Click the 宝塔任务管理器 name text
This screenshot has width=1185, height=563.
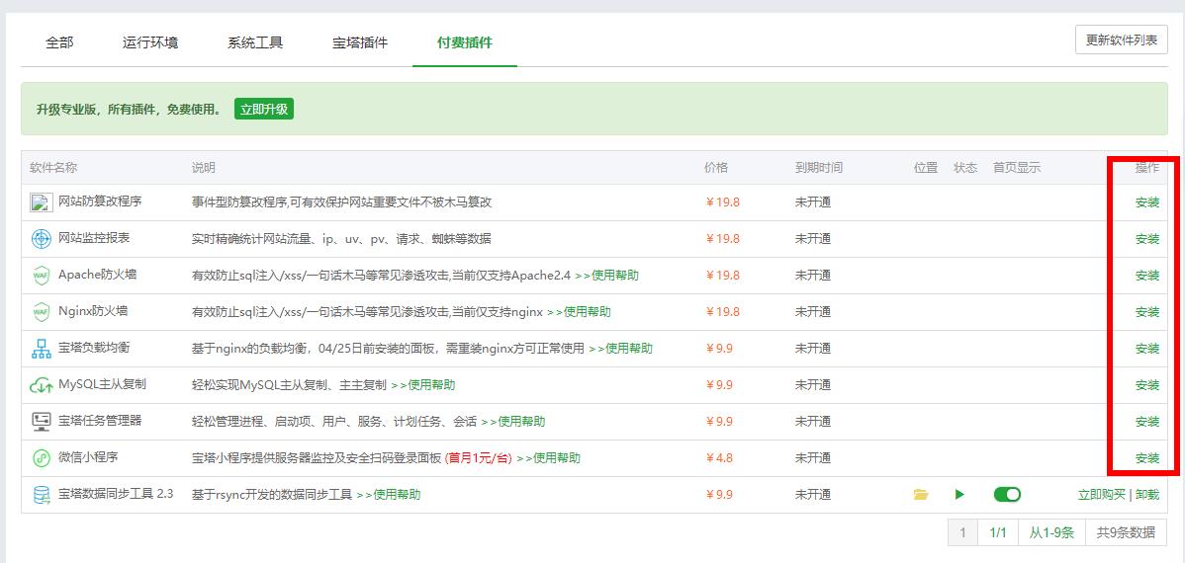(100, 421)
